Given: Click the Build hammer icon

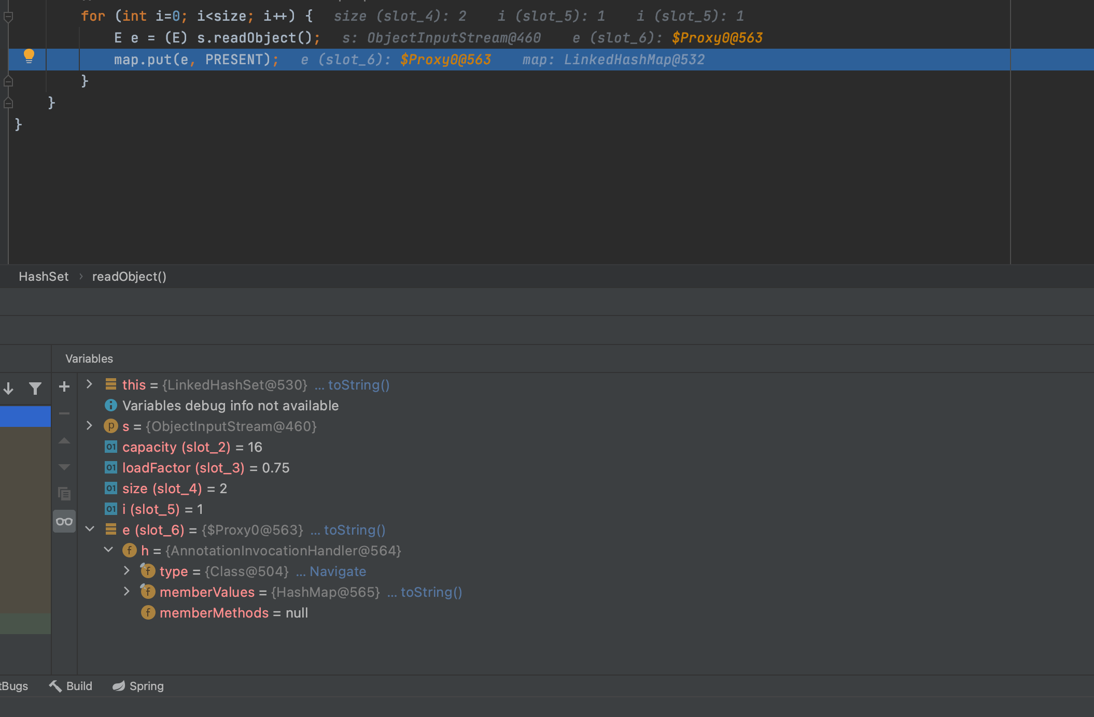Looking at the screenshot, I should coord(55,686).
